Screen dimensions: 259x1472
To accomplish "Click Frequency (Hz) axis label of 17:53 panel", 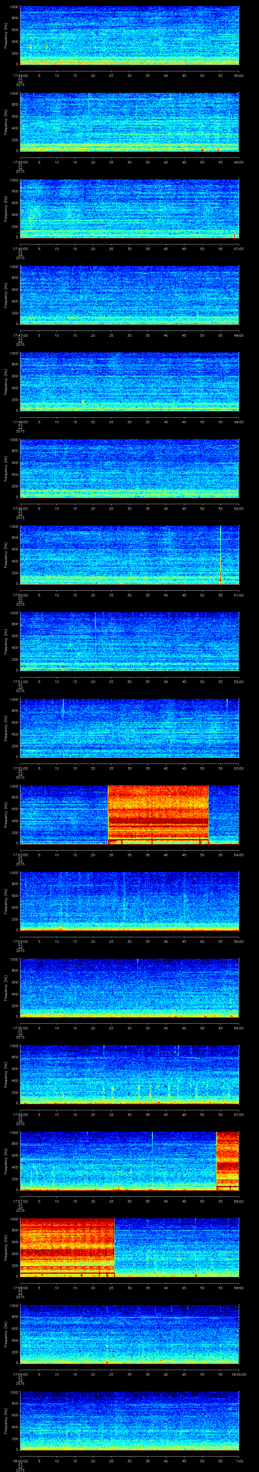I will (x=6, y=815).
